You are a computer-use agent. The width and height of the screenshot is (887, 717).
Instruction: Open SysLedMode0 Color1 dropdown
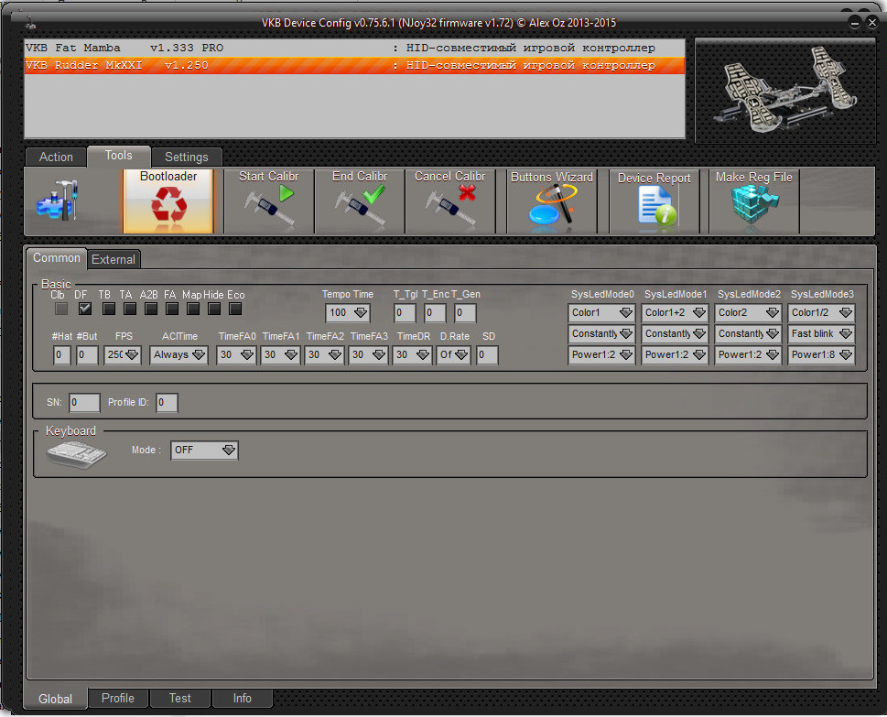601,312
